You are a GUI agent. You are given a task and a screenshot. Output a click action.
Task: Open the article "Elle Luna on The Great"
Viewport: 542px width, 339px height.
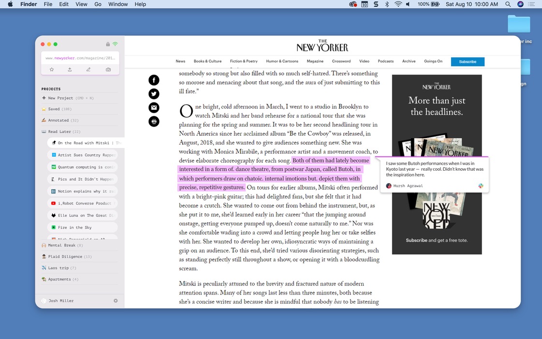pyautogui.click(x=82, y=216)
